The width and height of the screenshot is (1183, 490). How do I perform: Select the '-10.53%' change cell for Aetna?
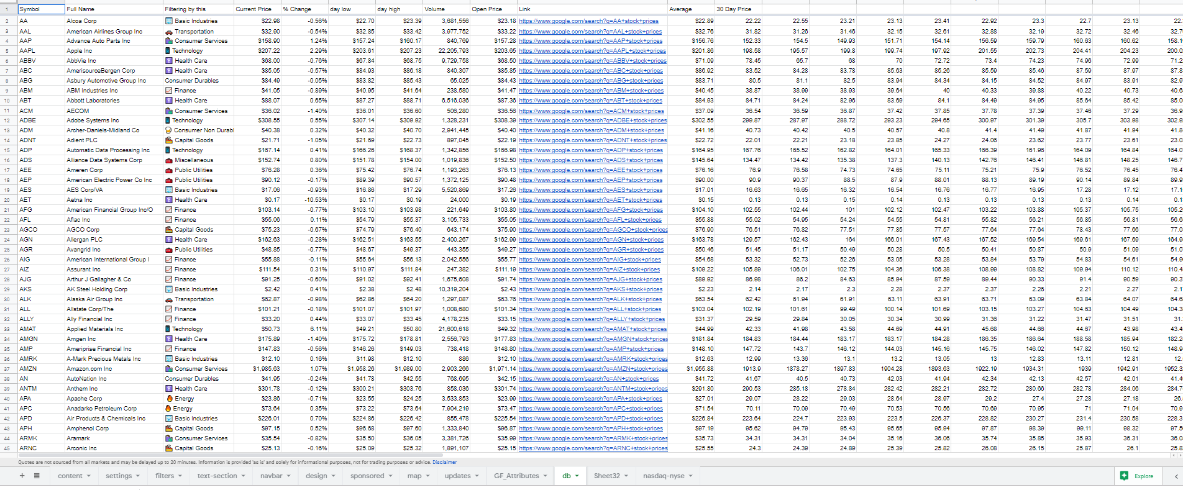[x=304, y=200]
